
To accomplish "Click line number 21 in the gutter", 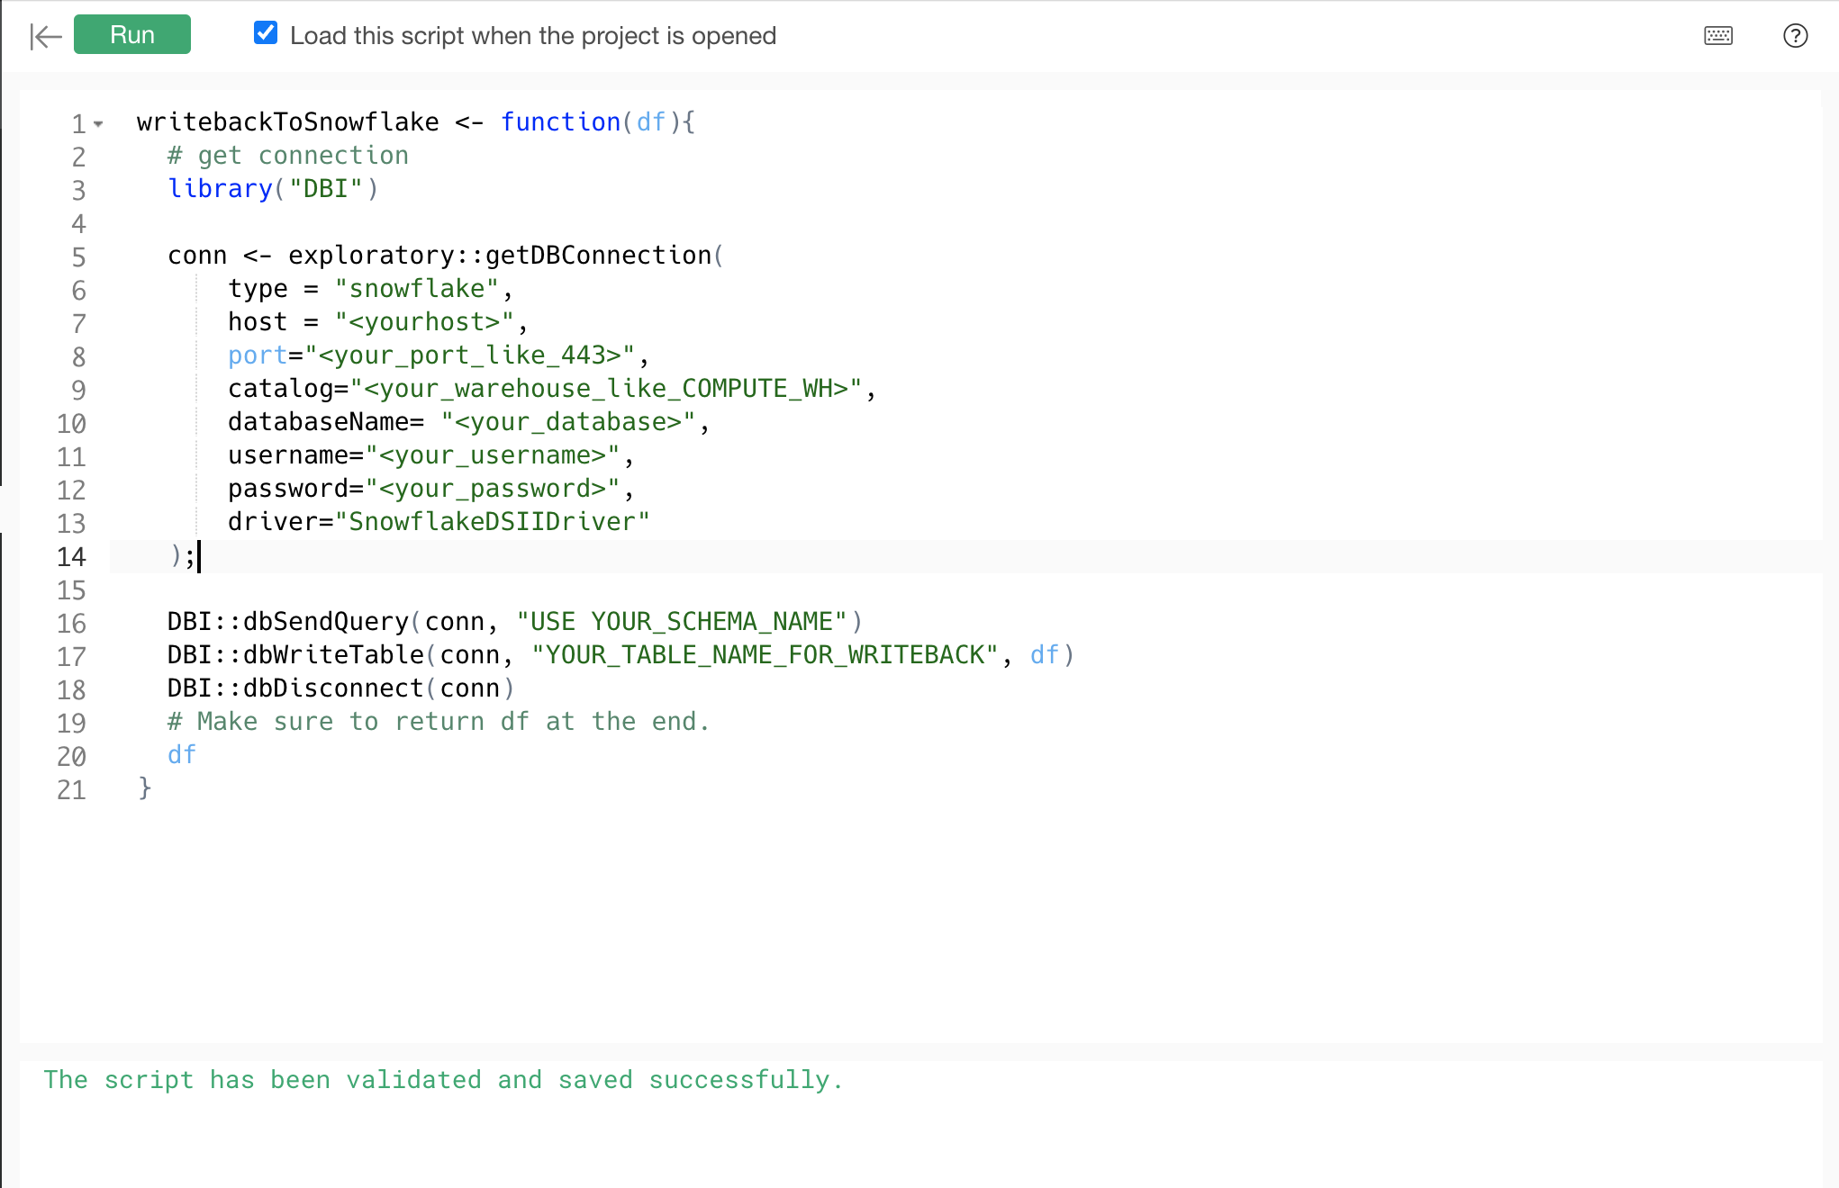I will click(71, 790).
